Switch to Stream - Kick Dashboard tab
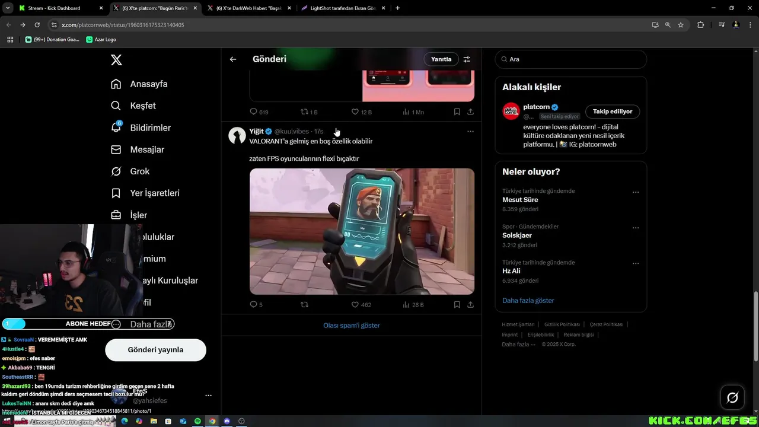The height and width of the screenshot is (427, 759). (59, 8)
